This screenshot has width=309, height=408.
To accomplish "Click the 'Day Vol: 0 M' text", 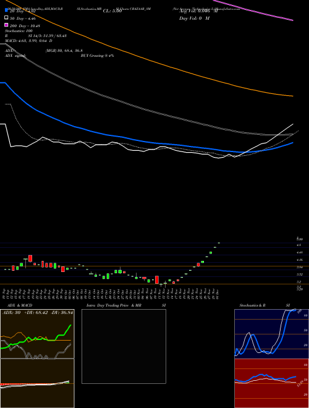I will pos(194,18).
